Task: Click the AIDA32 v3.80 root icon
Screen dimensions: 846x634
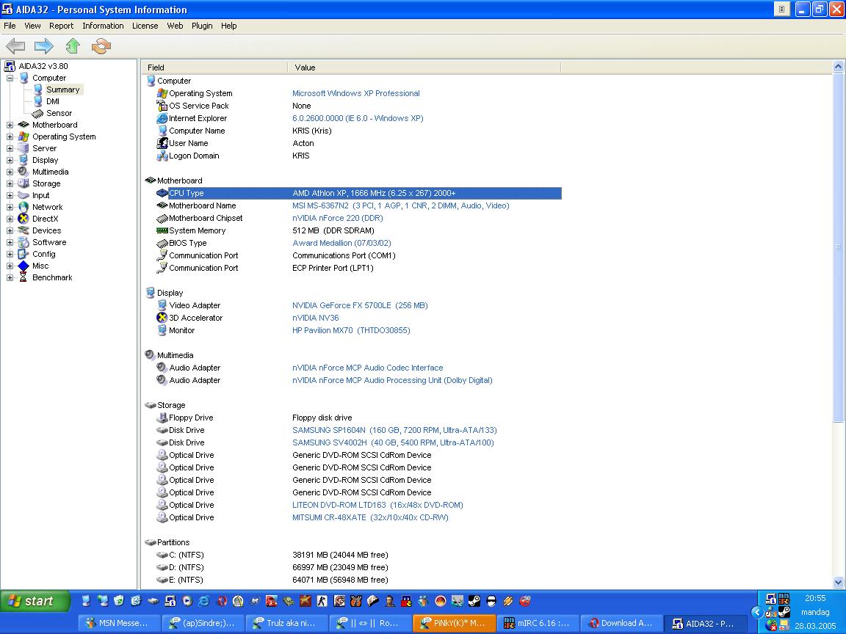Action: (x=9, y=66)
